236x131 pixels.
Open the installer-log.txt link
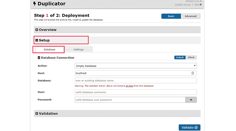point(183,5)
